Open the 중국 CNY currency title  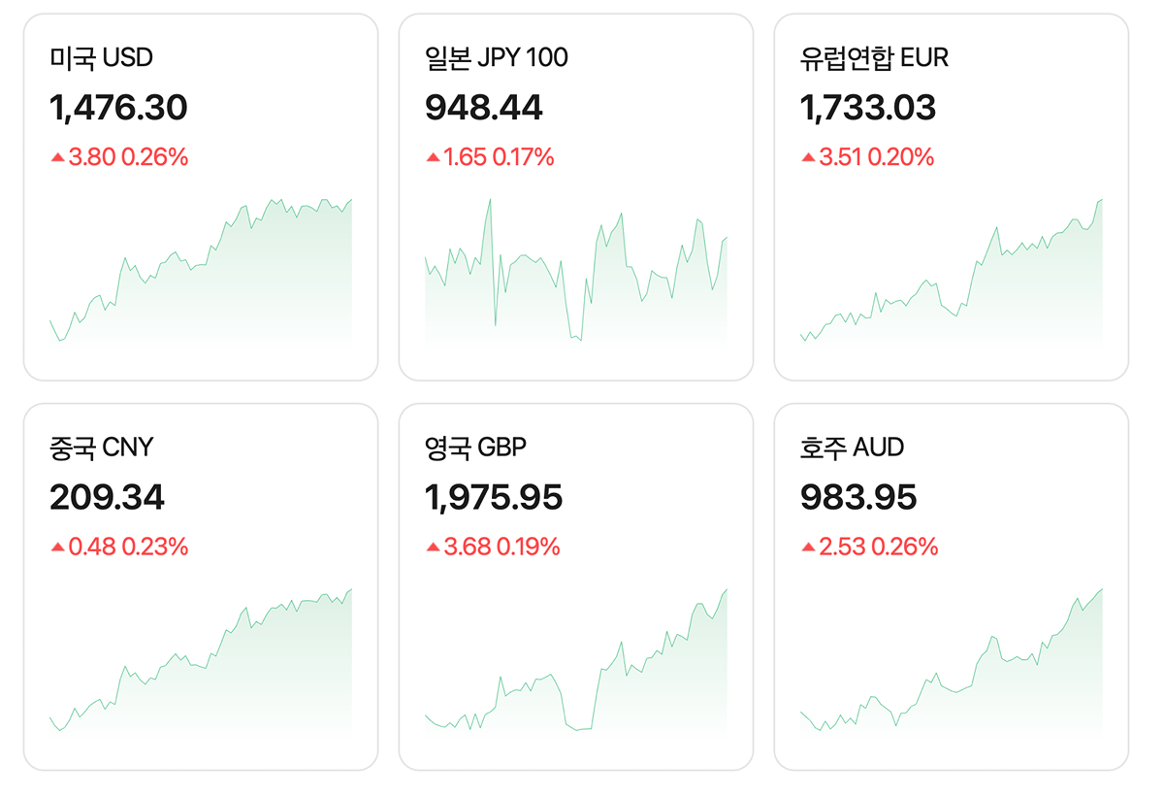[x=102, y=448]
